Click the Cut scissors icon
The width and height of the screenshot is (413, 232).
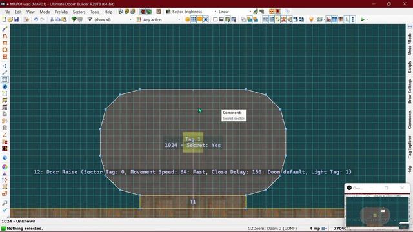tap(52, 19)
